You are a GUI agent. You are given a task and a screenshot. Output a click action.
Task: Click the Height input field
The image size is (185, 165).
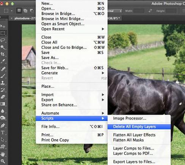pos(171,11)
